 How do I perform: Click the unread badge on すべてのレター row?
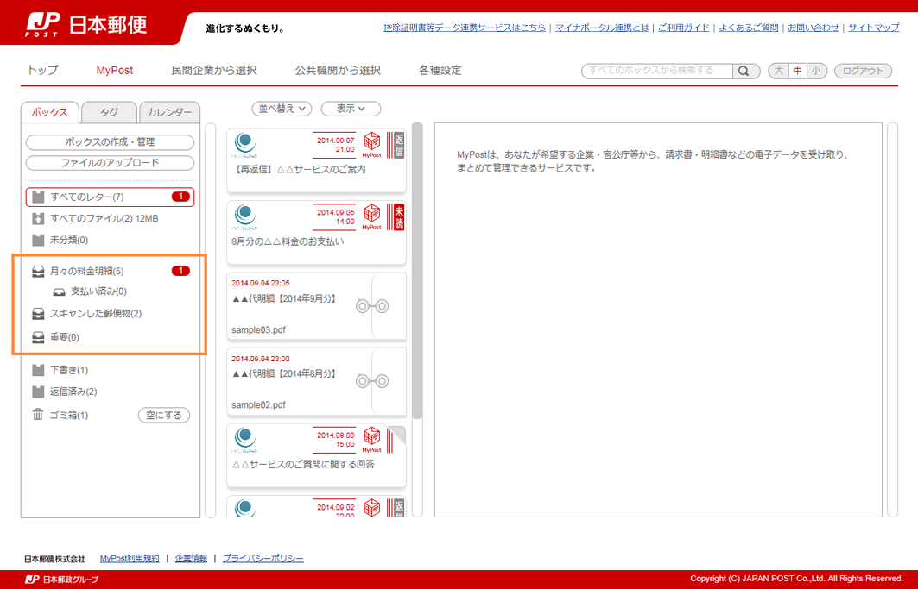(x=180, y=197)
